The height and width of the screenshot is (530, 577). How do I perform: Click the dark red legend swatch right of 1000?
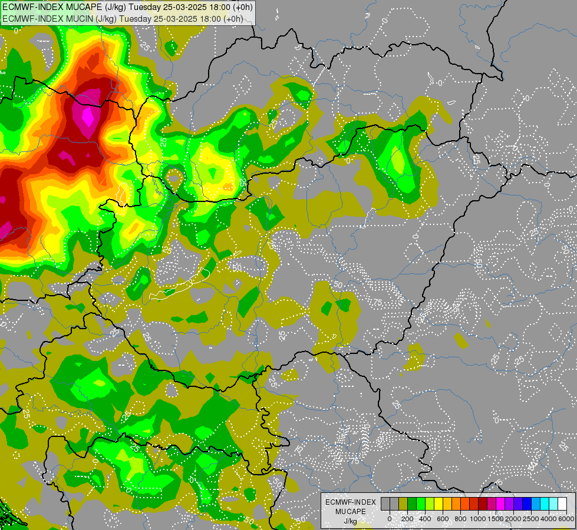pos(483,503)
